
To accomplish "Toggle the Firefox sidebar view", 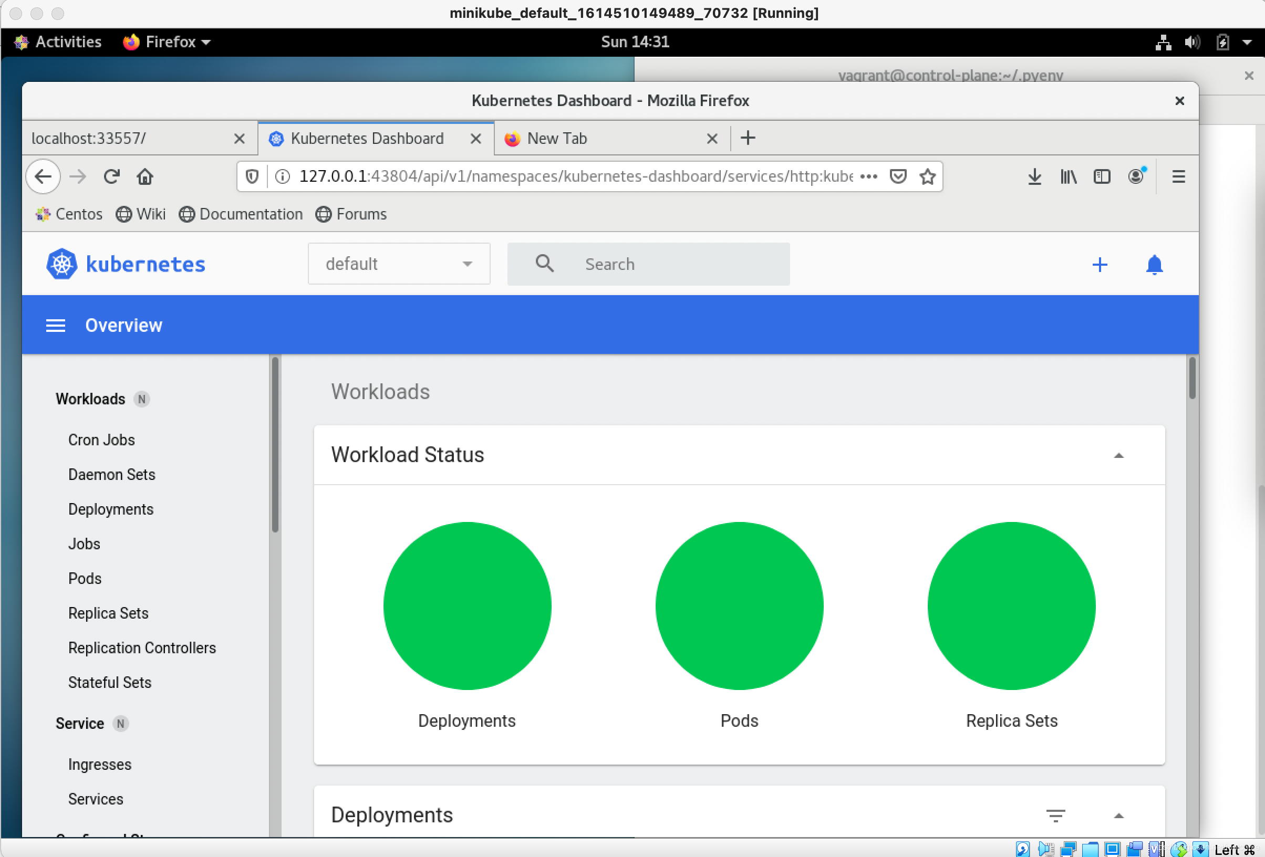I will coord(1102,176).
